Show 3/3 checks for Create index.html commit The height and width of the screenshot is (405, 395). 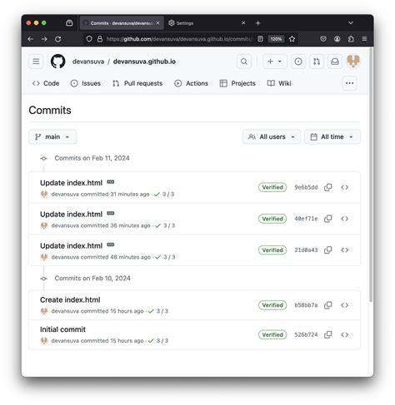(x=158, y=311)
